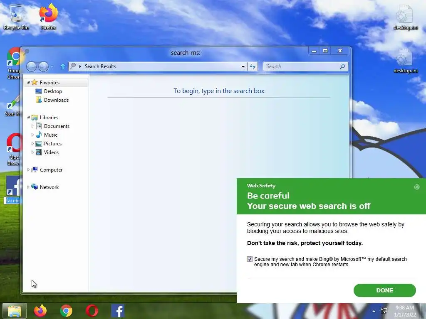
Task: Expand the Network node
Action: [x=28, y=187]
